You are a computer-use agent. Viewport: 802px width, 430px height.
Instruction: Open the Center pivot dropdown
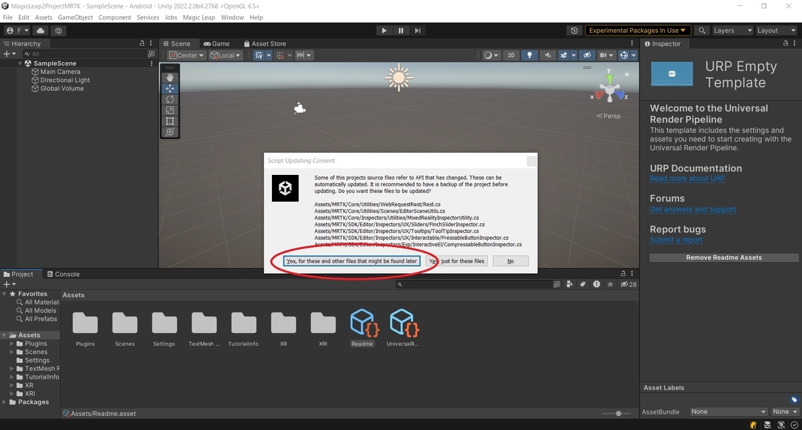coord(186,55)
